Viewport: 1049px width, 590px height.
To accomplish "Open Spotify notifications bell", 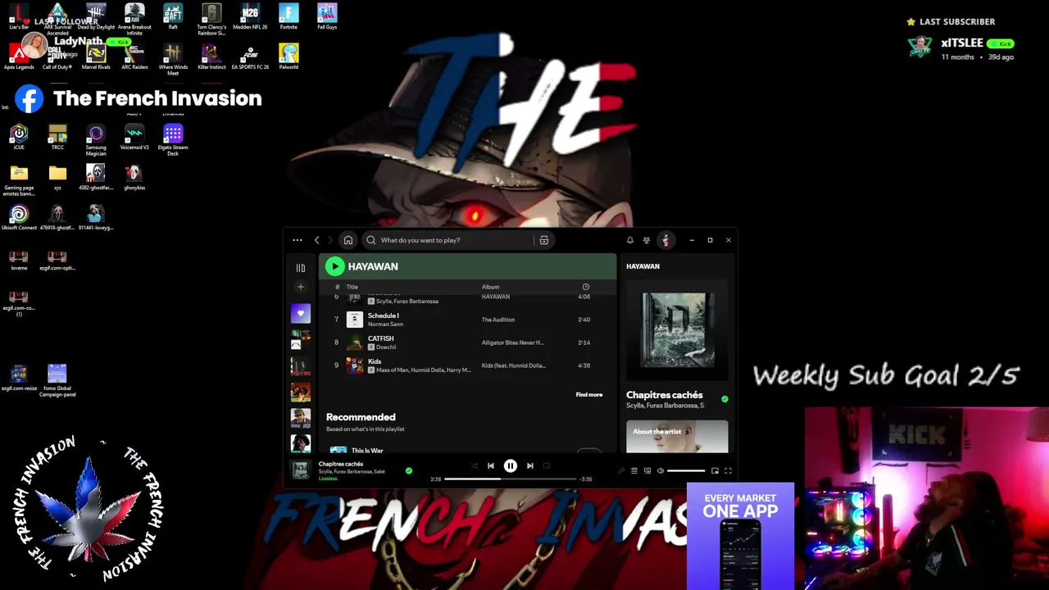I will [630, 240].
